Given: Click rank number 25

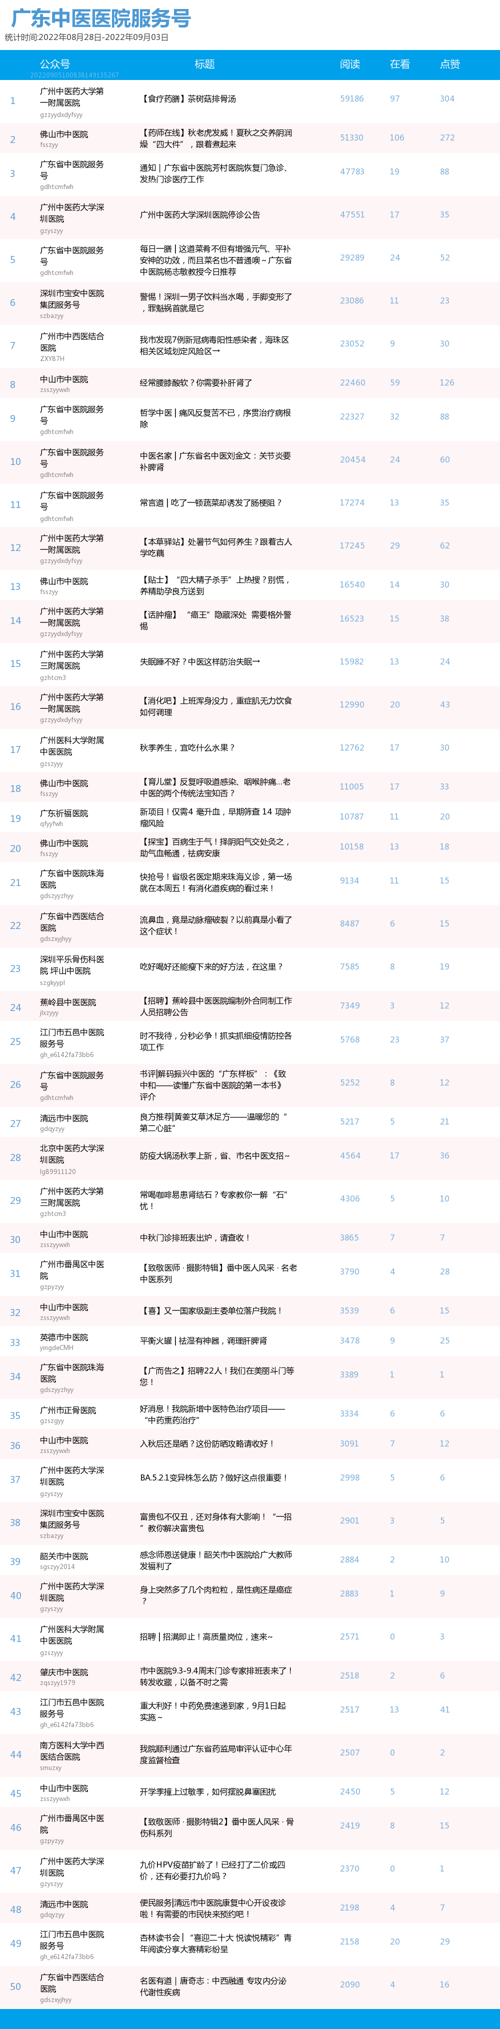Looking at the screenshot, I should [x=15, y=1041].
